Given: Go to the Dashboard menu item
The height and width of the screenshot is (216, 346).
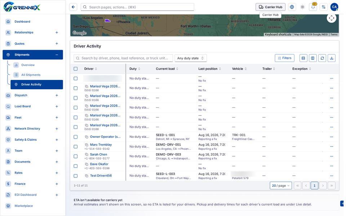Looking at the screenshot, I should [x=22, y=21].
